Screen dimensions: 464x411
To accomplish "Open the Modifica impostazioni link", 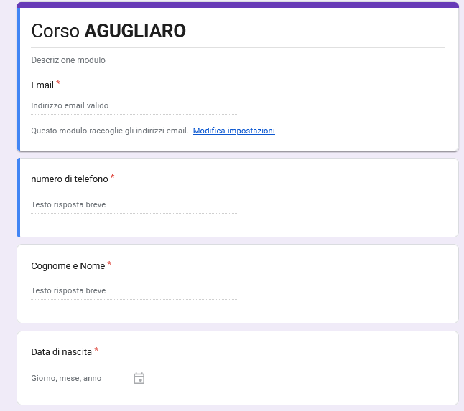I will tap(233, 131).
